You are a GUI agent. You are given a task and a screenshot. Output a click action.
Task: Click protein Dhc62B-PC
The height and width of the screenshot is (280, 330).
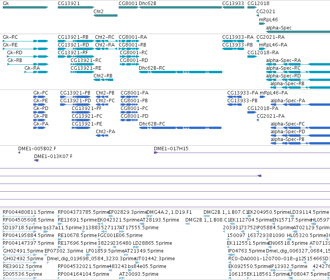click(152, 124)
